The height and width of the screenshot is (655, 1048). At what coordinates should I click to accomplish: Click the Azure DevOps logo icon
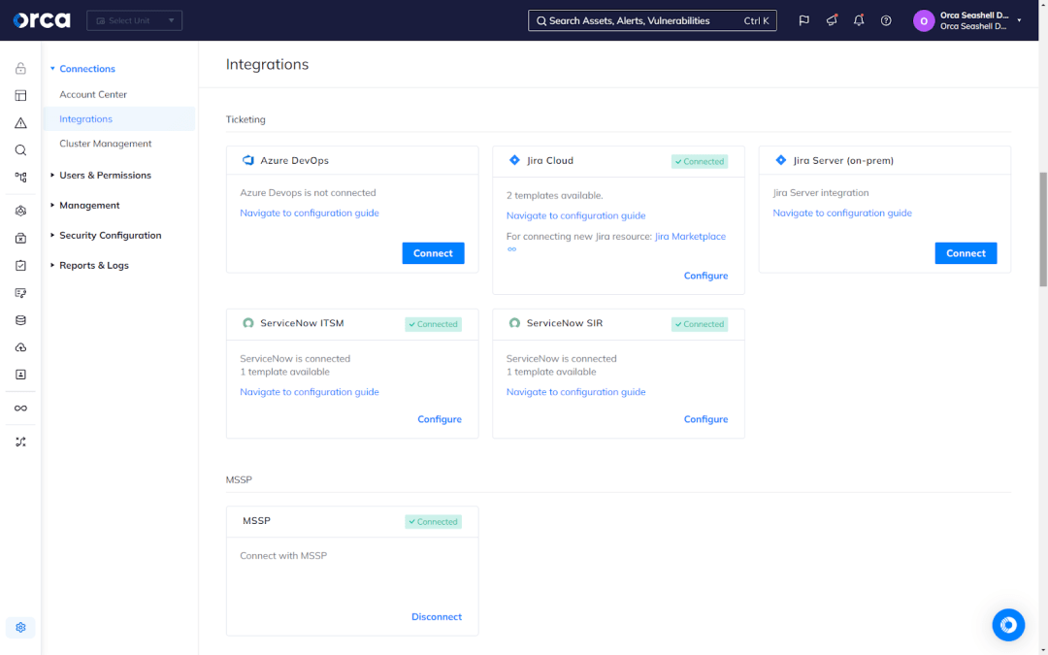click(248, 160)
